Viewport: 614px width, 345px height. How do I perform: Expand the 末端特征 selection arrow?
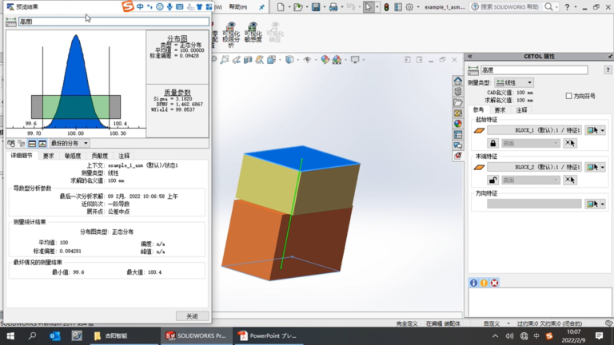603,167
